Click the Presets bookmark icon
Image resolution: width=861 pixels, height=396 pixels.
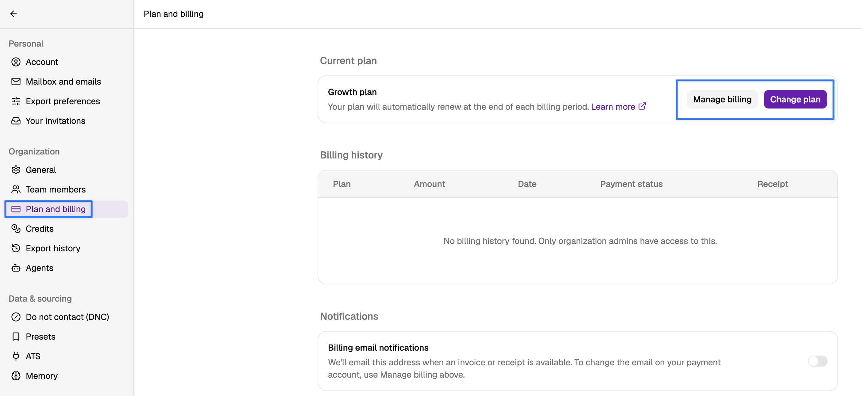pyautogui.click(x=16, y=337)
